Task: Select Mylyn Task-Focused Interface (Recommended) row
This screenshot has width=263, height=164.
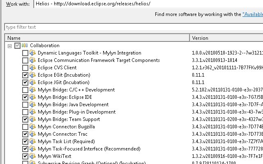Action: [89, 148]
